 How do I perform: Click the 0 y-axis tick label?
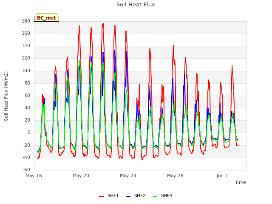pos(29,132)
